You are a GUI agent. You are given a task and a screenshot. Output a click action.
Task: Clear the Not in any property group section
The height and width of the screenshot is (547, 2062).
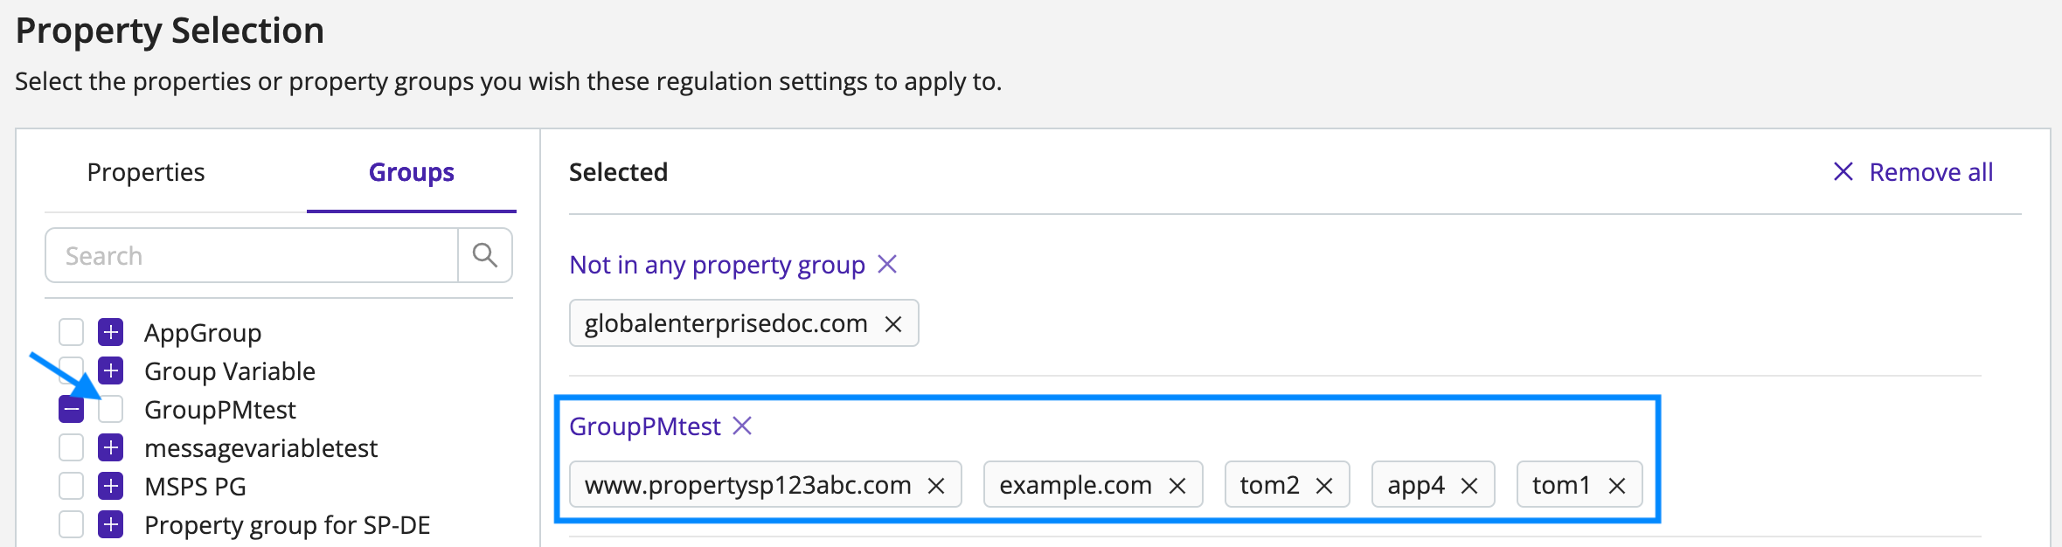point(887,264)
